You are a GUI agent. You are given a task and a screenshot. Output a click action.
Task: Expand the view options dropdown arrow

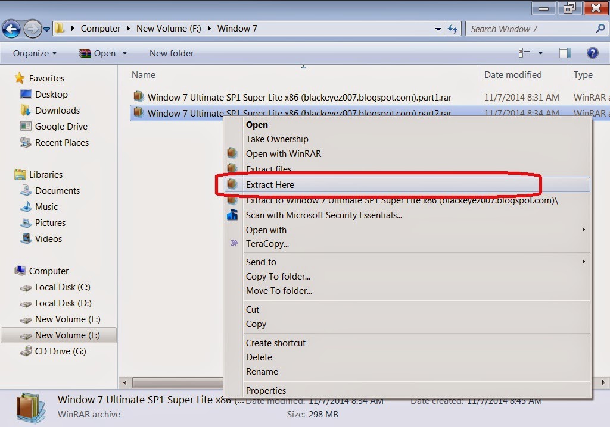coord(540,53)
